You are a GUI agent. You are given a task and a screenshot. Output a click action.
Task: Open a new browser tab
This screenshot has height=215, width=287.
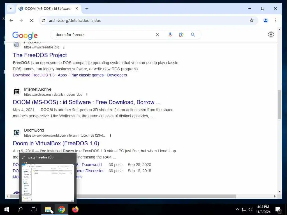87,8
